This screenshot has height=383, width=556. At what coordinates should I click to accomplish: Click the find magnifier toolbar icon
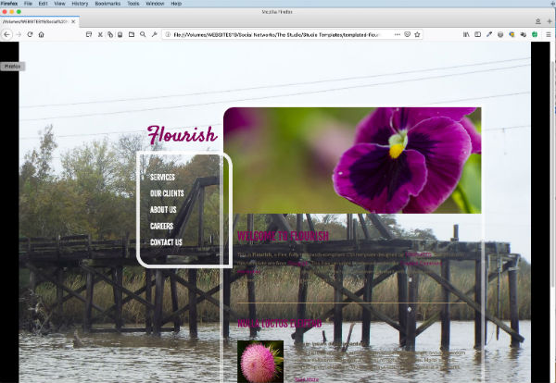coord(143,34)
